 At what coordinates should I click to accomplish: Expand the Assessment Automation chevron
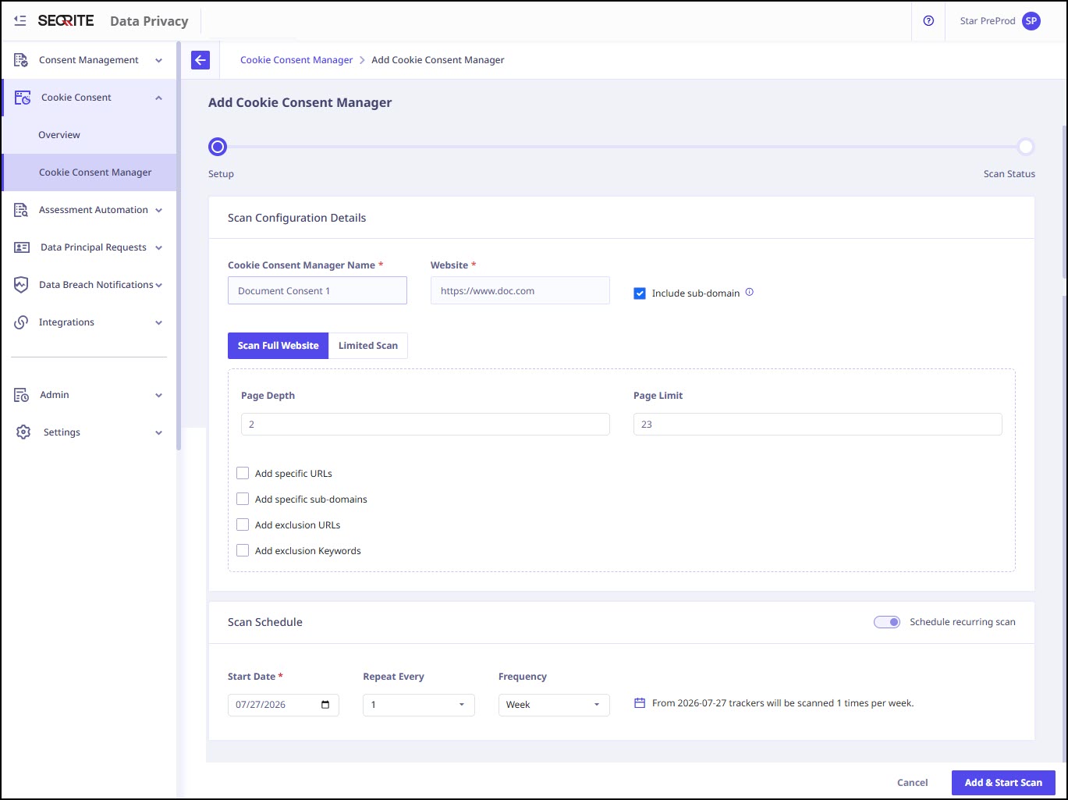click(x=159, y=210)
